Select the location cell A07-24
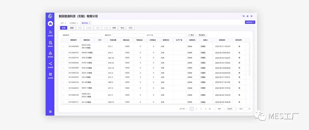Image resolution: width=309 pixels, height=130 pixels. (111, 58)
